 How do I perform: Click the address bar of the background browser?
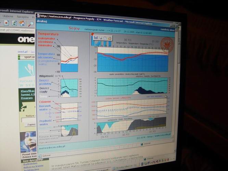click(17, 30)
